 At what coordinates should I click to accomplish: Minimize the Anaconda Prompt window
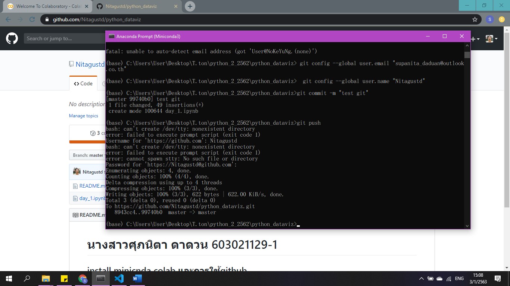pyautogui.click(x=427, y=36)
